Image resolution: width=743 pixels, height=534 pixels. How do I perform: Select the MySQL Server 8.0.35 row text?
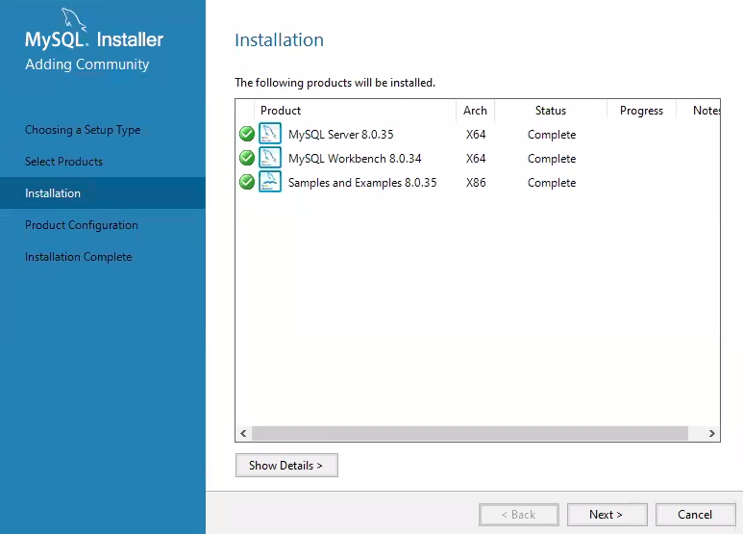pos(340,134)
